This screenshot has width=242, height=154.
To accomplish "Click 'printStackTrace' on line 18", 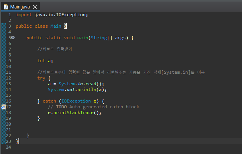I will [x=73, y=113].
